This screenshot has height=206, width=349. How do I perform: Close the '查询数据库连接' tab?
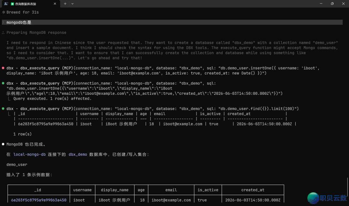tap(55, 4)
